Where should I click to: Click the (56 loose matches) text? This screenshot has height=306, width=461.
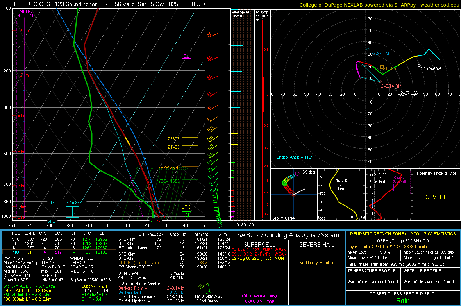[259, 296]
